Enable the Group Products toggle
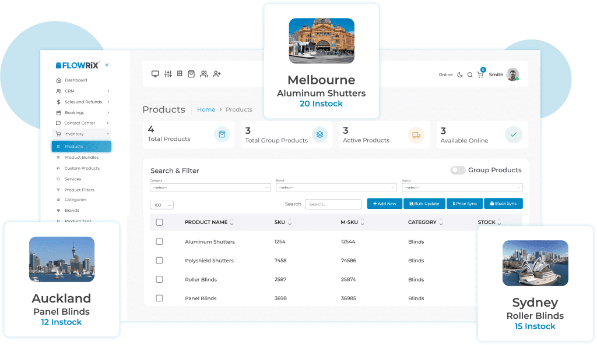The width and height of the screenshot is (597, 345). point(458,170)
